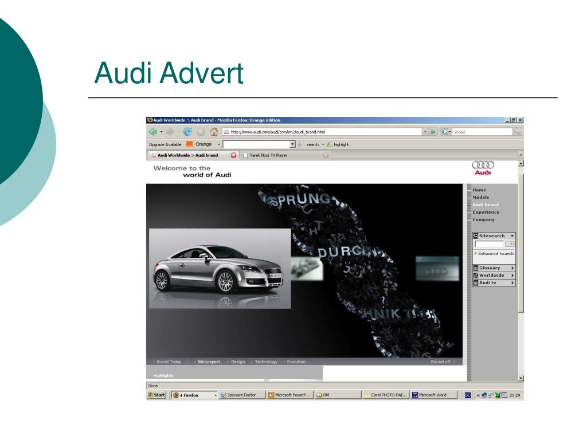This screenshot has width=587, height=440.
Task: Click the Sitesearch go arrow button
Action: (510, 243)
